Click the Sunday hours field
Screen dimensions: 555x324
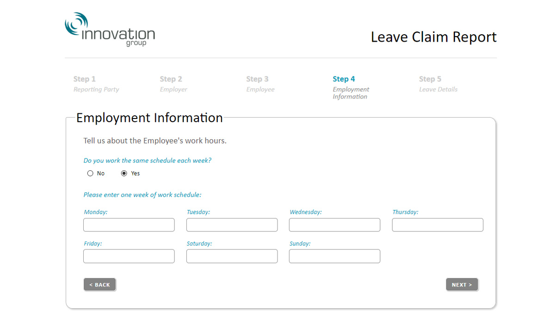point(334,256)
